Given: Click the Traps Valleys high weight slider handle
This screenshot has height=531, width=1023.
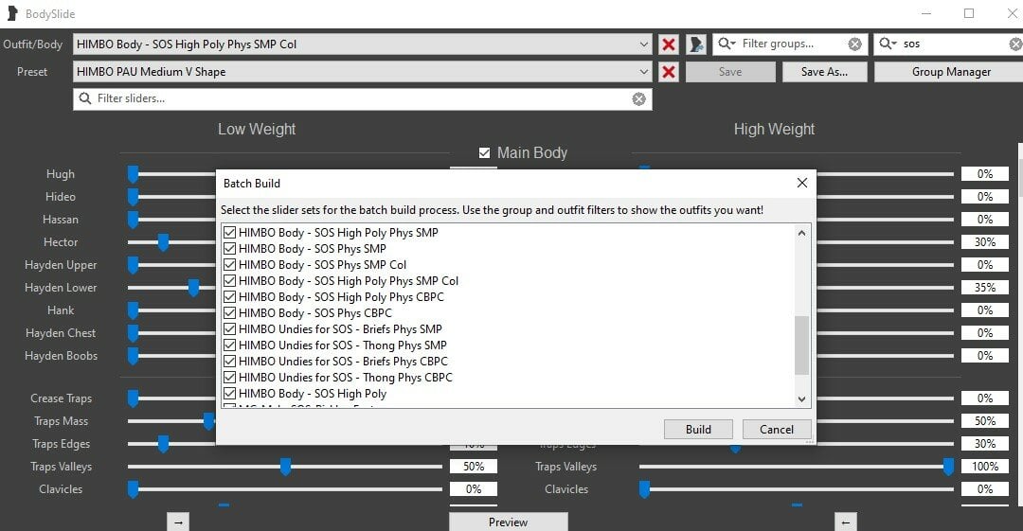Looking at the screenshot, I should 948,467.
